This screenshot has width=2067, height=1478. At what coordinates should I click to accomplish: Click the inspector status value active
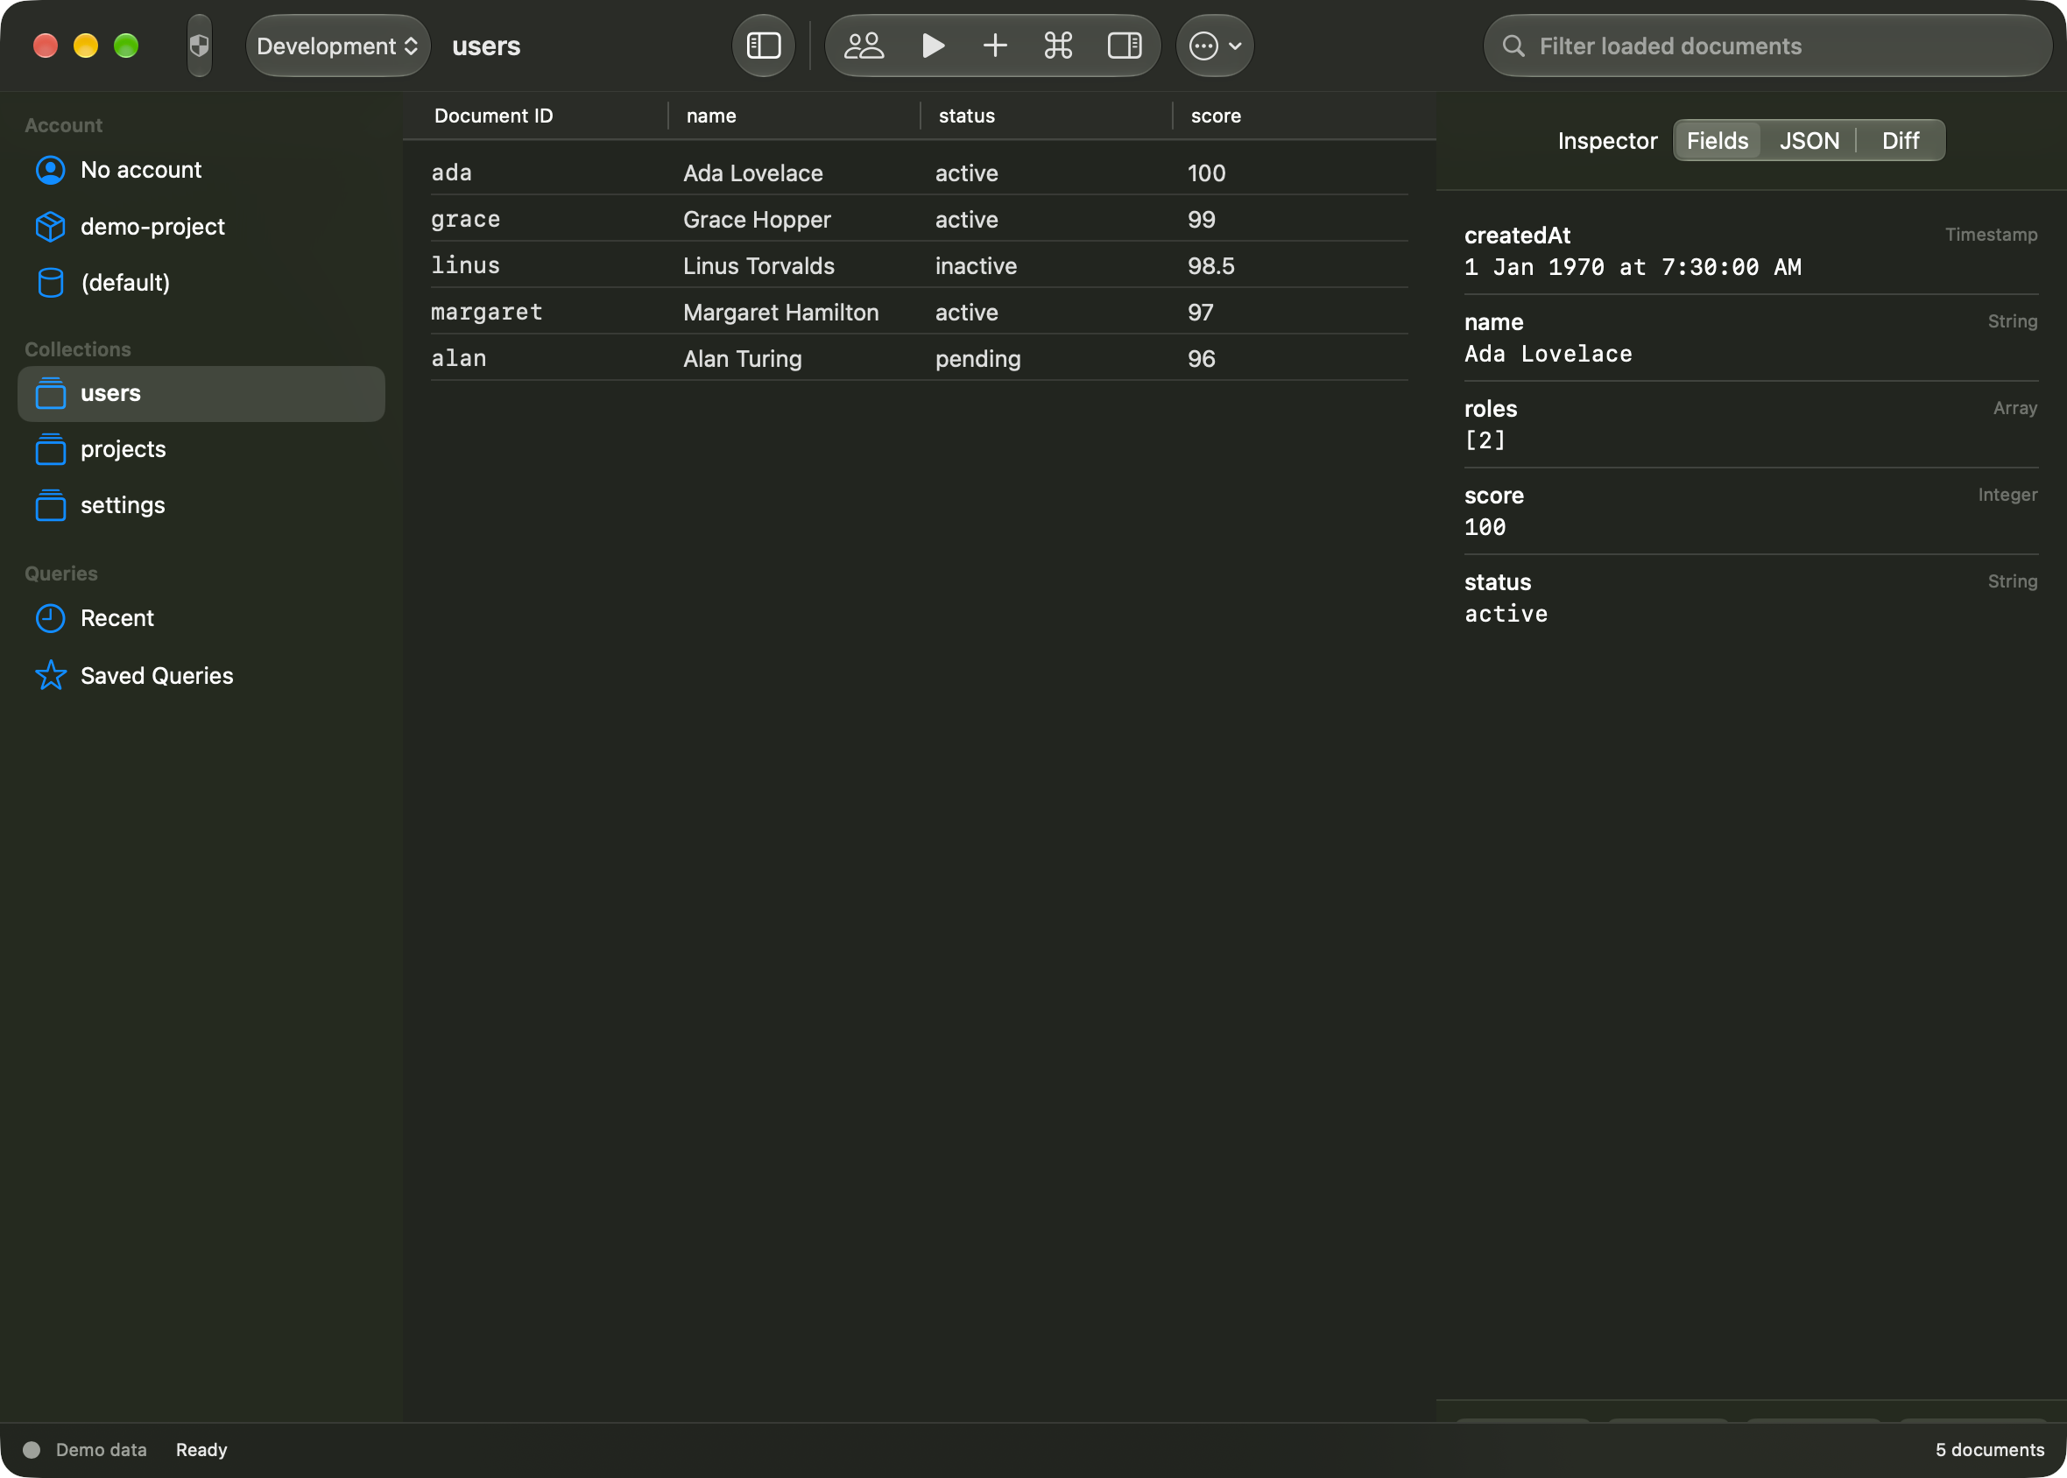pyautogui.click(x=1506, y=615)
